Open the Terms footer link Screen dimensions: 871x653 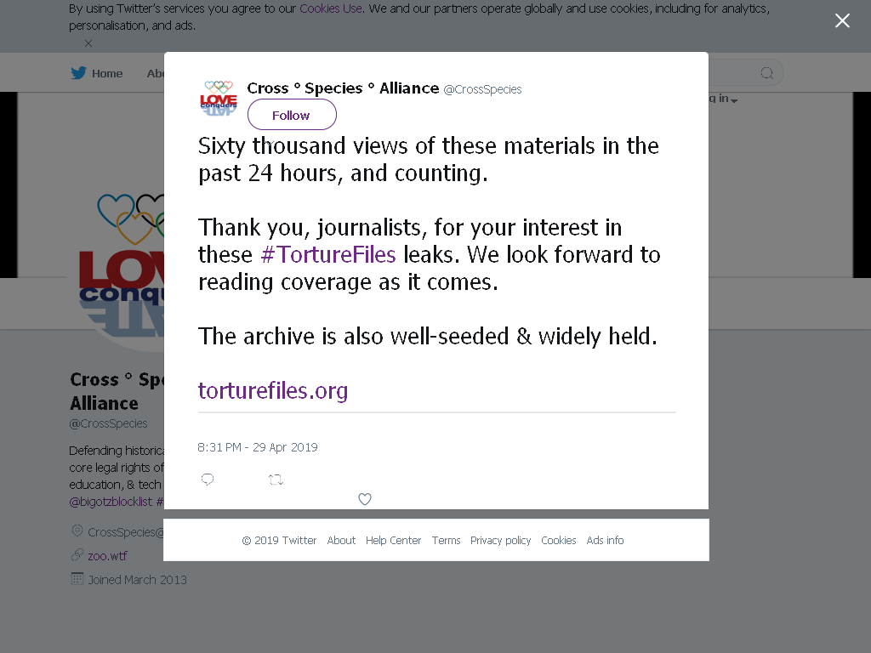pyautogui.click(x=446, y=540)
